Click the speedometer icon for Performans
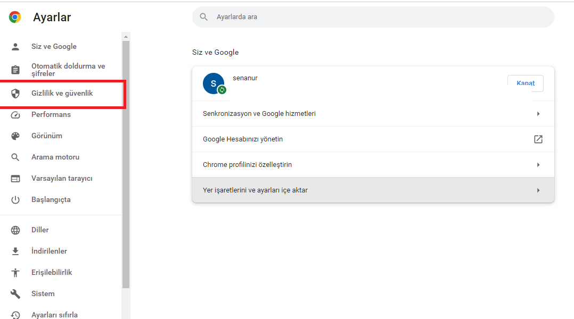The height and width of the screenshot is (319, 574). tap(15, 115)
